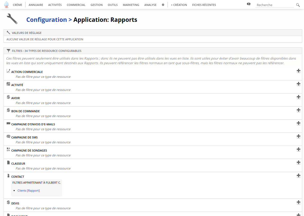Click the wrench icon beside Valeurs de réglage

coord(8,33)
